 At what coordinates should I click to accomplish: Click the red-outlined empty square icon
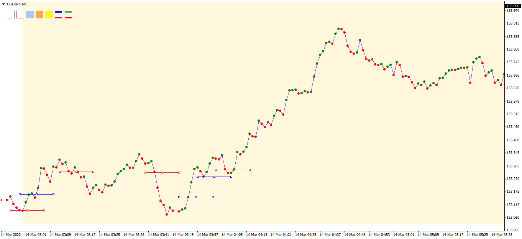pos(20,15)
